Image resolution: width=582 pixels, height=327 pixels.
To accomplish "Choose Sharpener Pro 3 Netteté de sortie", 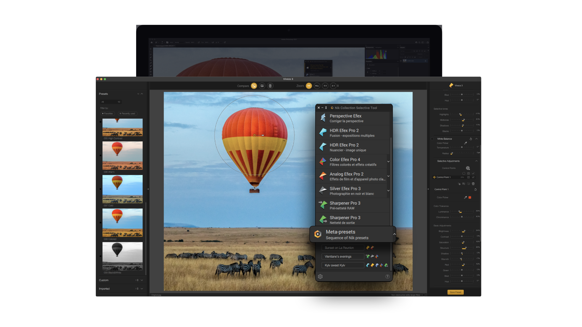I will (x=353, y=220).
